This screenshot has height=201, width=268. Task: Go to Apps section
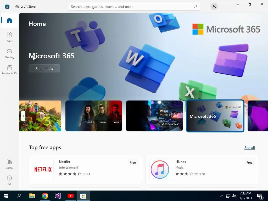9,37
